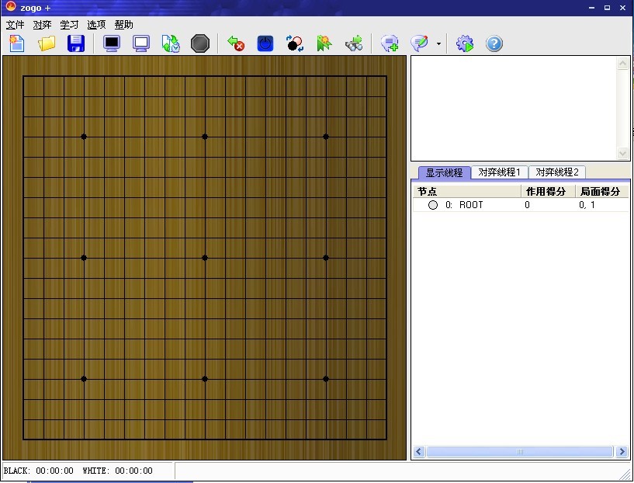The width and height of the screenshot is (634, 483).
Task: Click the green flag start icon
Action: [324, 43]
